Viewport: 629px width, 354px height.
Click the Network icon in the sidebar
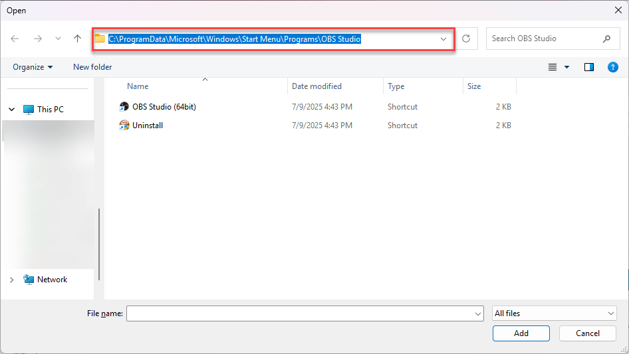tap(29, 280)
